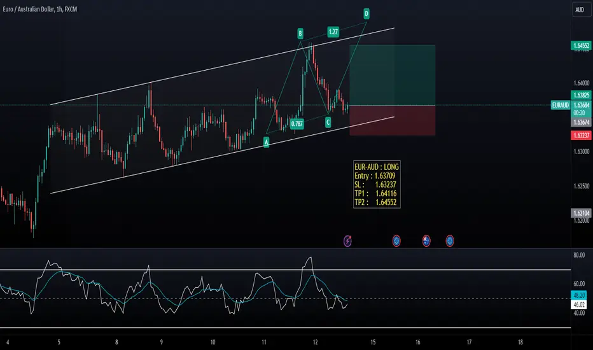Click the 60.00 indicator scale label
The height and width of the screenshot is (350, 593).
(579, 284)
